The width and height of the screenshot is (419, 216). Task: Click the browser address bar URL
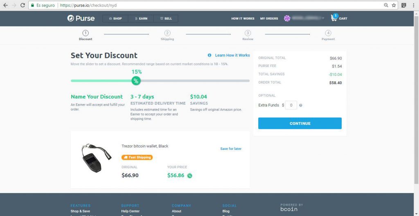click(x=88, y=5)
